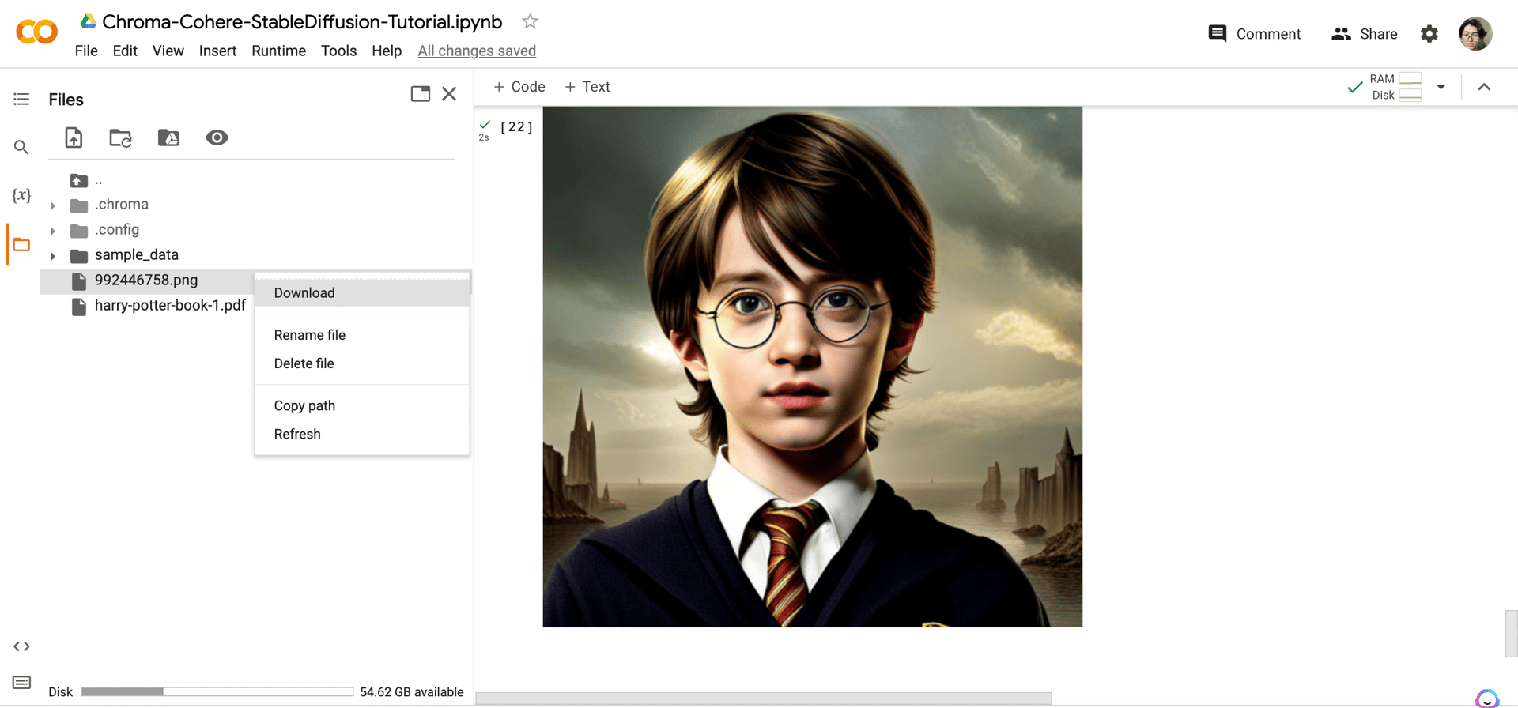Choose Rename file from the context menu
1518x708 pixels.
362,335
